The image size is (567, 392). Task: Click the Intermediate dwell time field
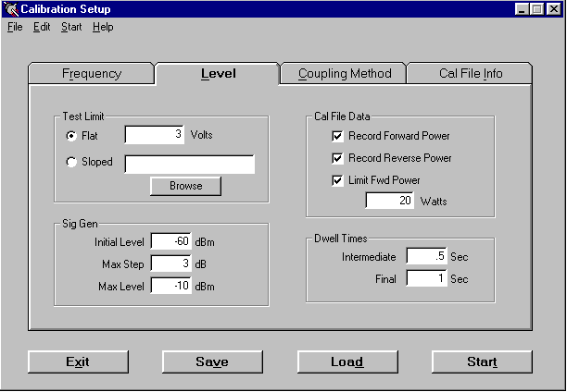(426, 257)
